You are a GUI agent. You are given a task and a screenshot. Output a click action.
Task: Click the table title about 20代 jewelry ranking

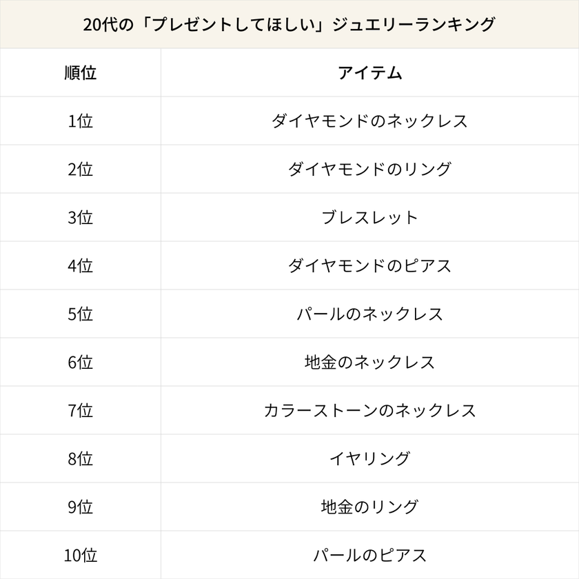289,24
